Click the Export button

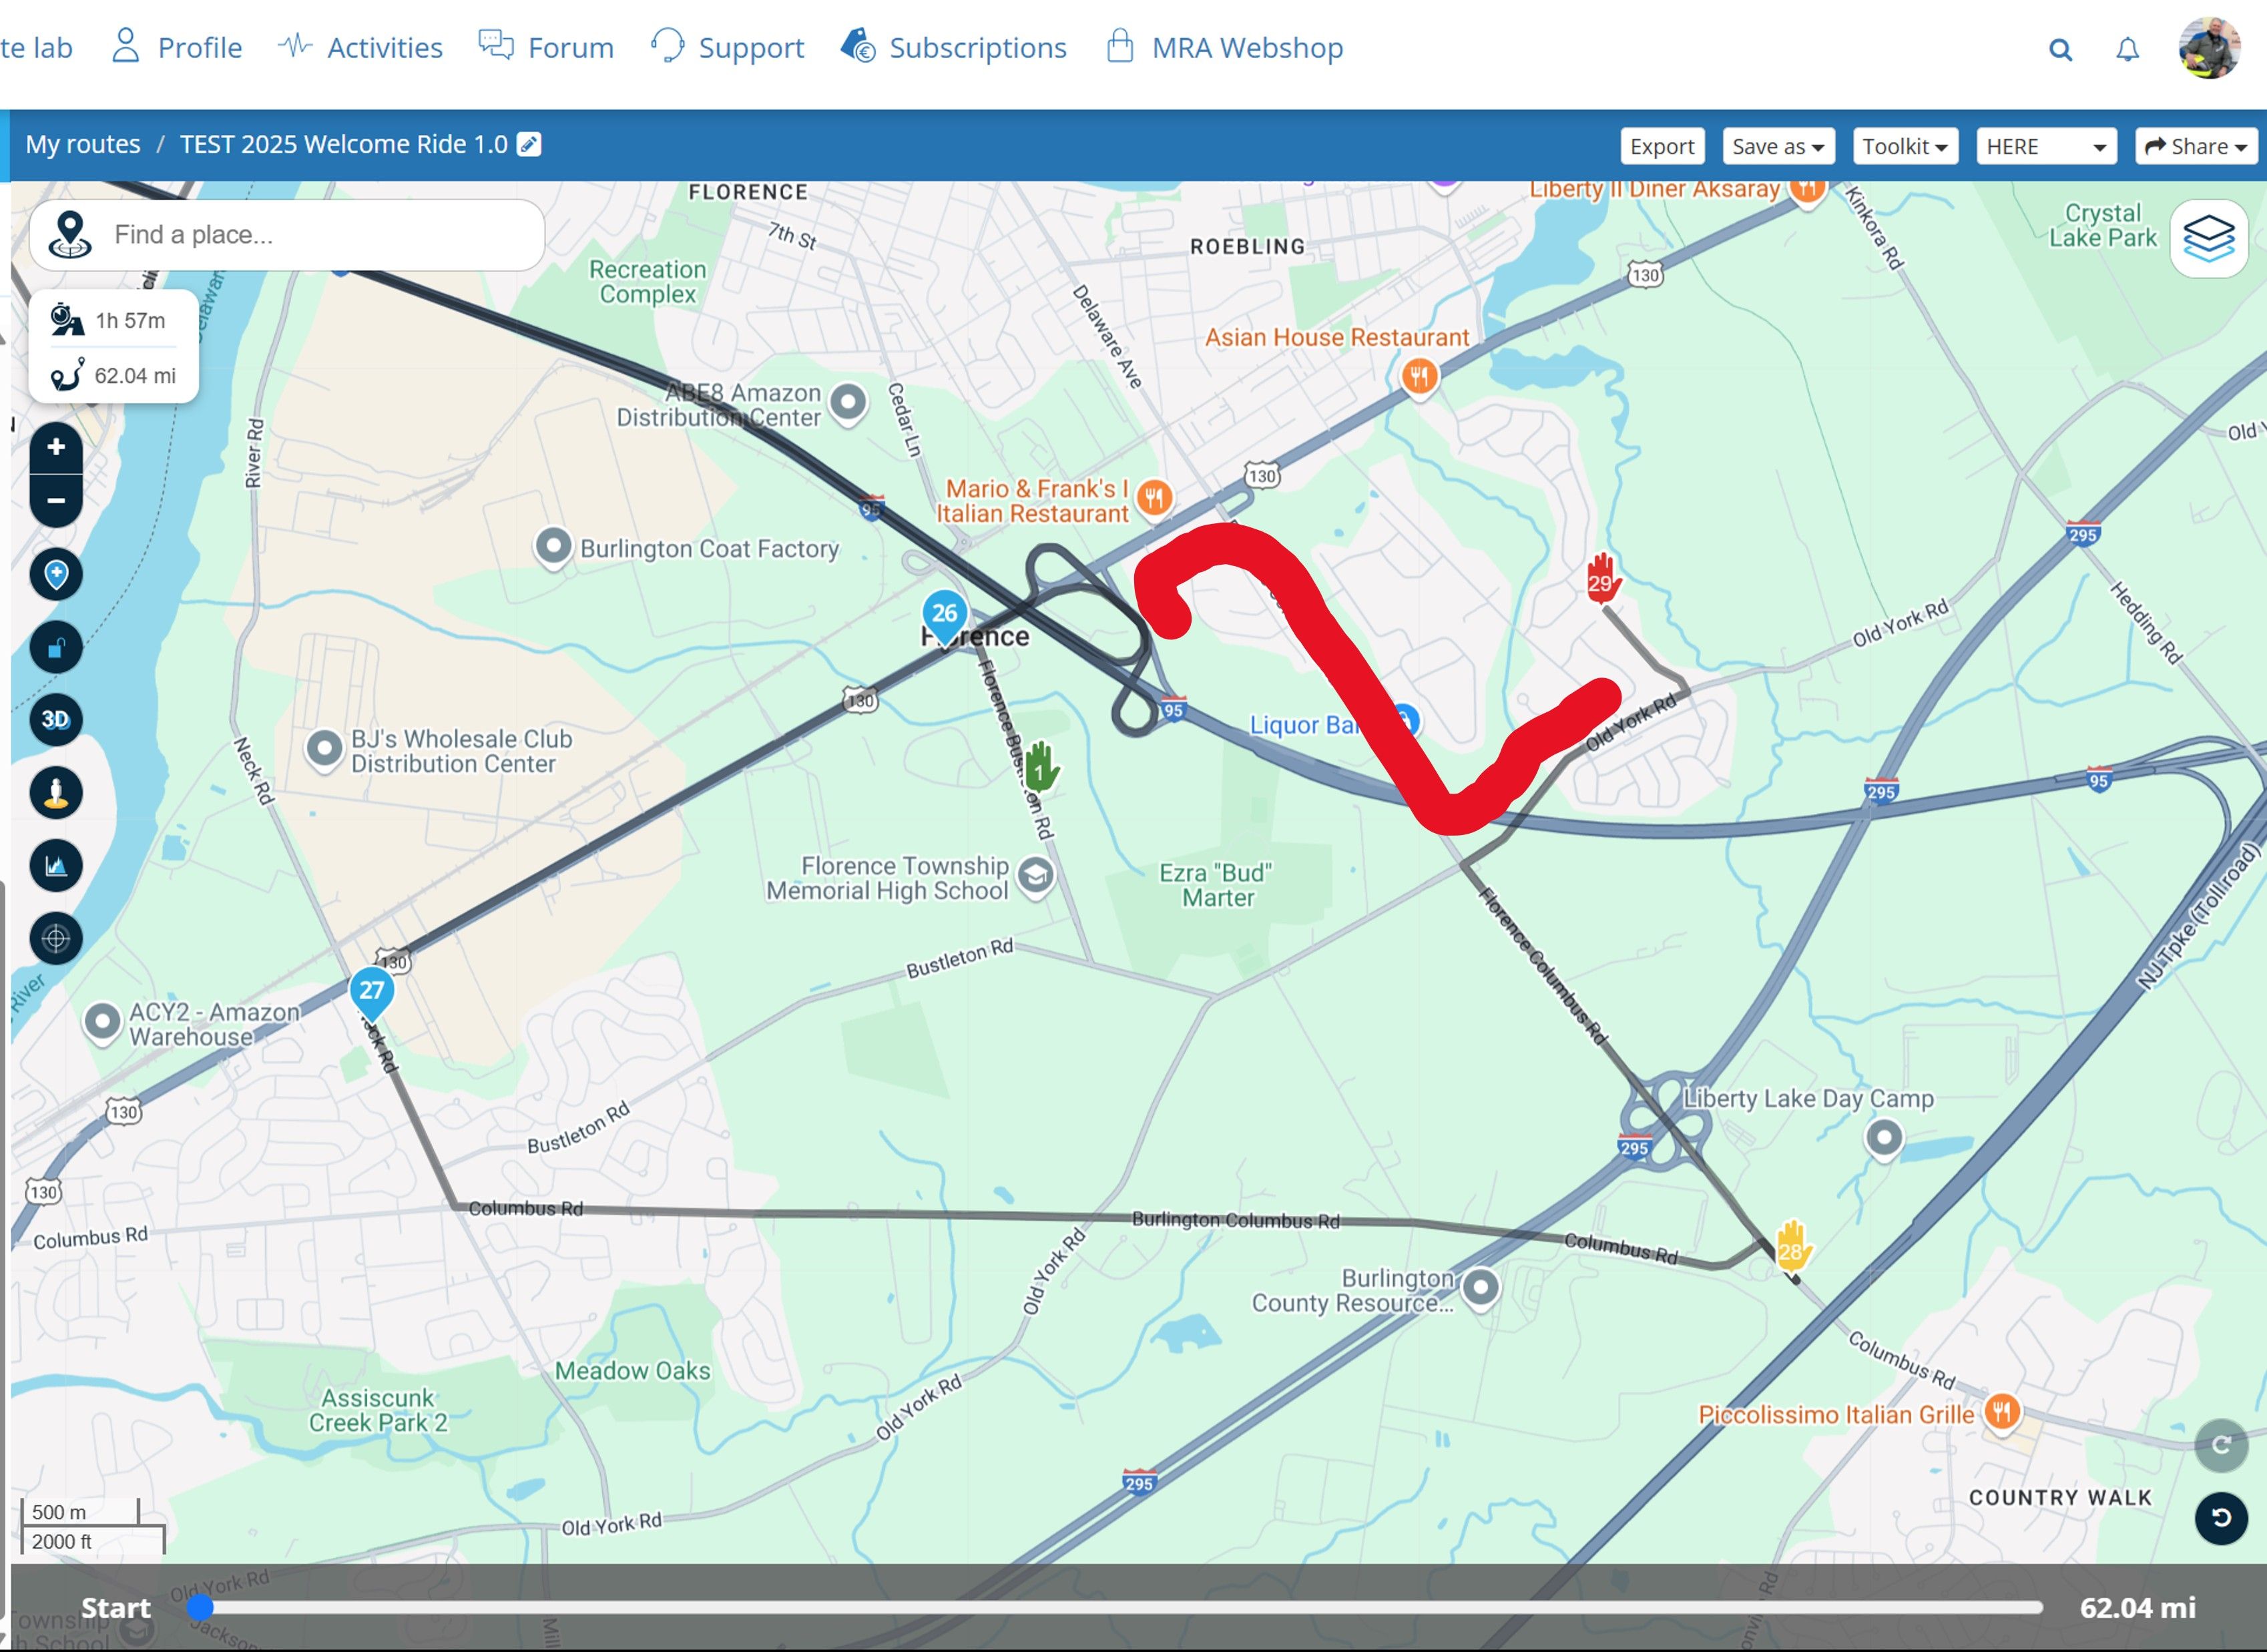[x=1662, y=146]
